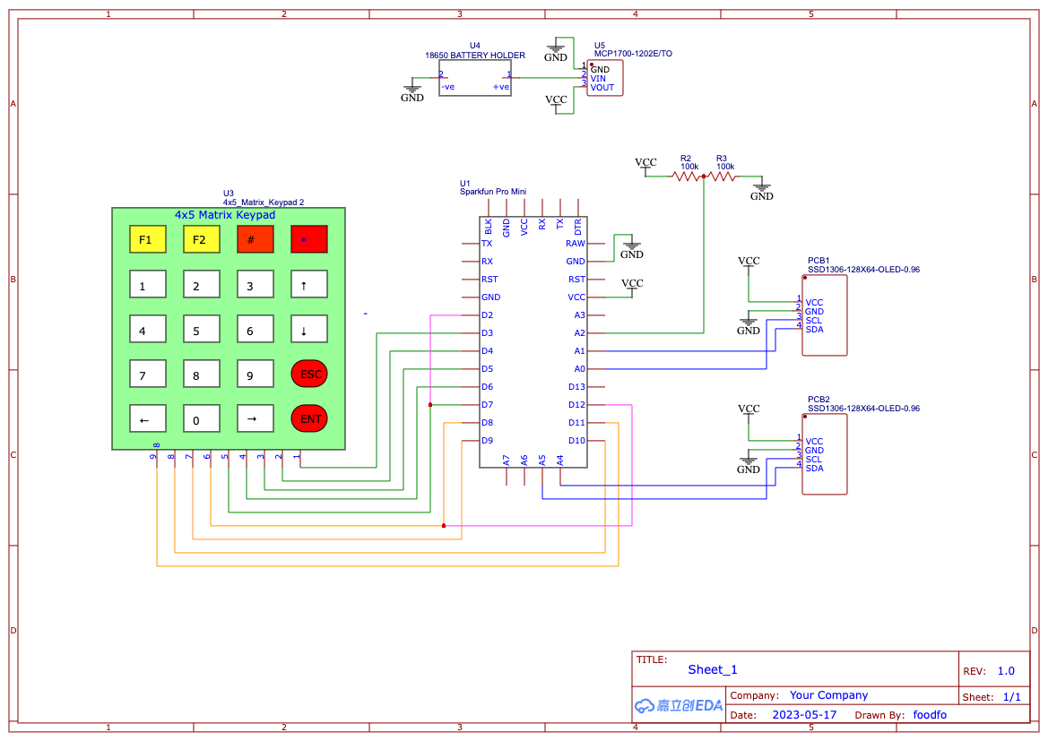Select the MCP1700 regulator U5 symbol
The width and height of the screenshot is (1048, 741).
pyautogui.click(x=603, y=79)
